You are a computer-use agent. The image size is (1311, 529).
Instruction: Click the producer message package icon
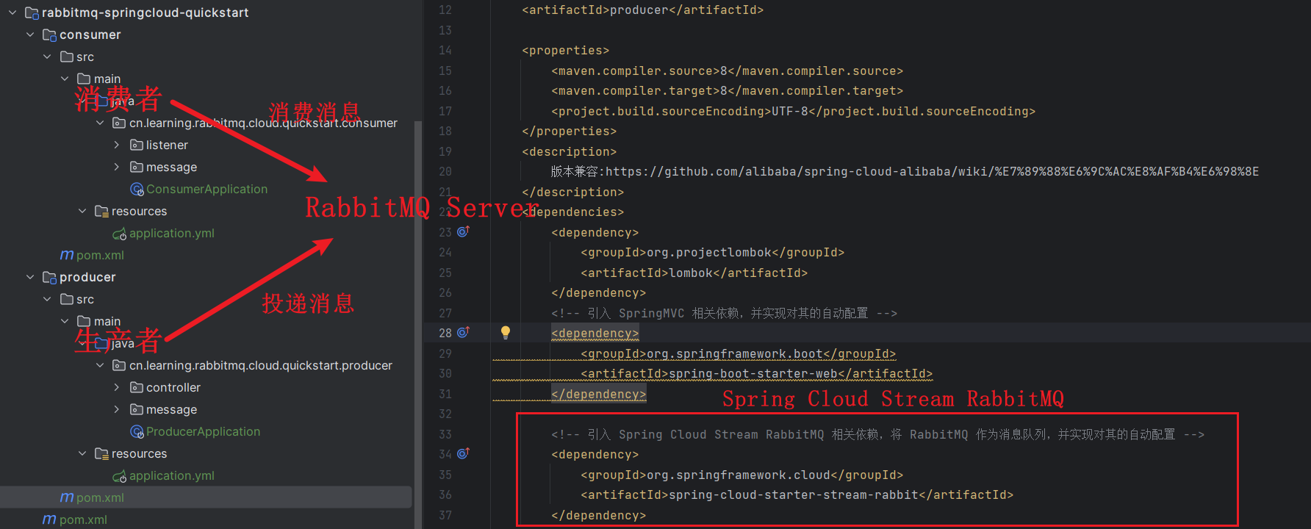pos(137,409)
